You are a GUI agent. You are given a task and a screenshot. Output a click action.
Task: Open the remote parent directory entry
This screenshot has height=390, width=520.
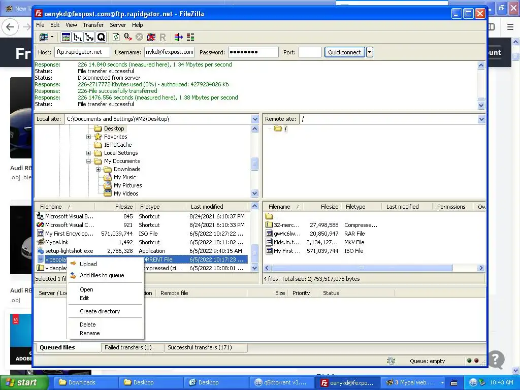point(272,216)
